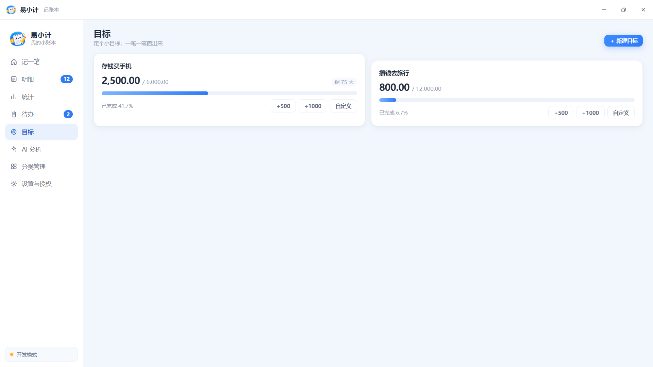Click the 记一笔 home icon in sidebar
The image size is (653, 367).
[14, 62]
